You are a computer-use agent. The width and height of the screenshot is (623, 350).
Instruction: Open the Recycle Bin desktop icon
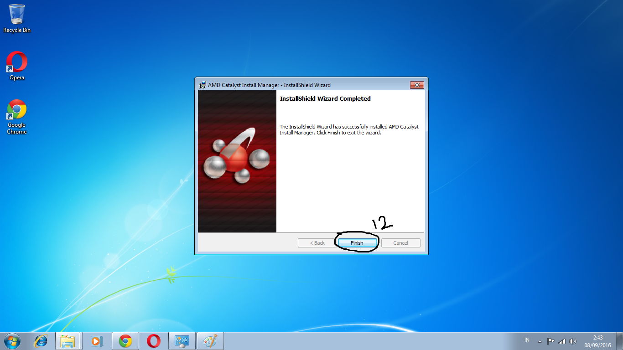click(17, 18)
